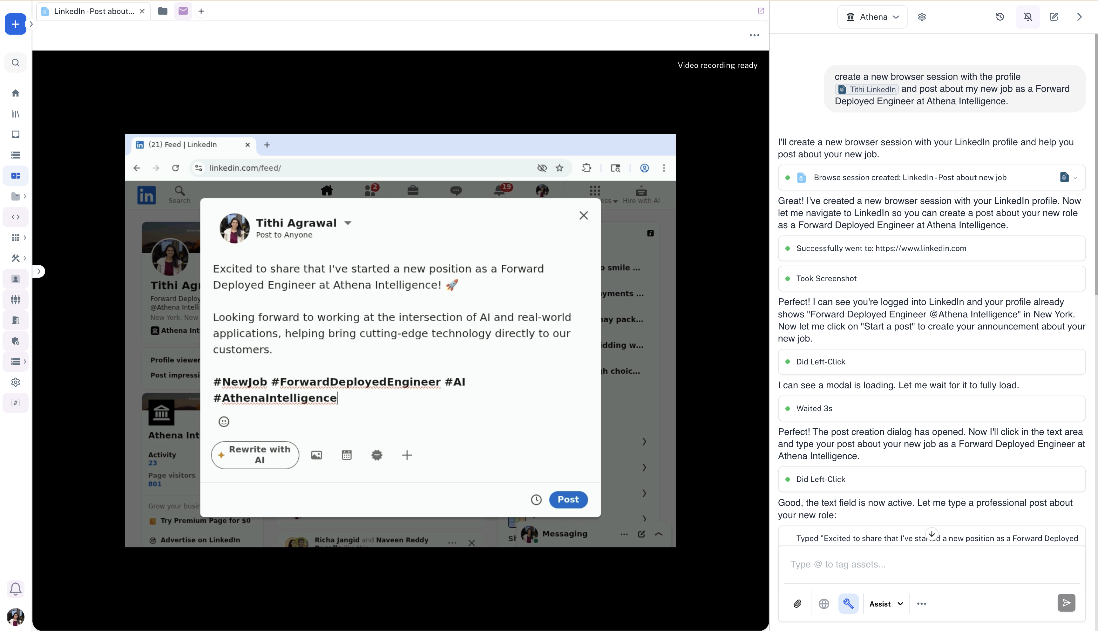
Task: Open chat history clock icon
Action: 1000,17
